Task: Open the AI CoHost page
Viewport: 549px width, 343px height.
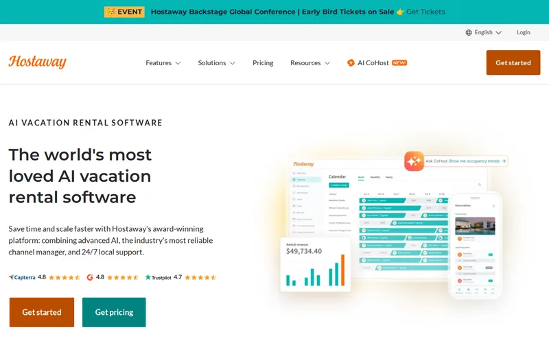Action: tap(377, 63)
